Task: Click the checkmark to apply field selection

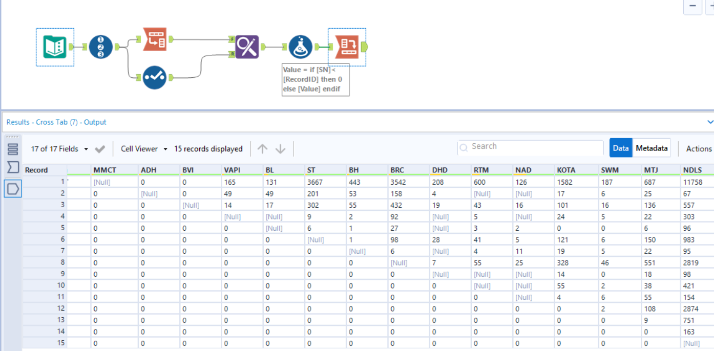Action: [99, 148]
